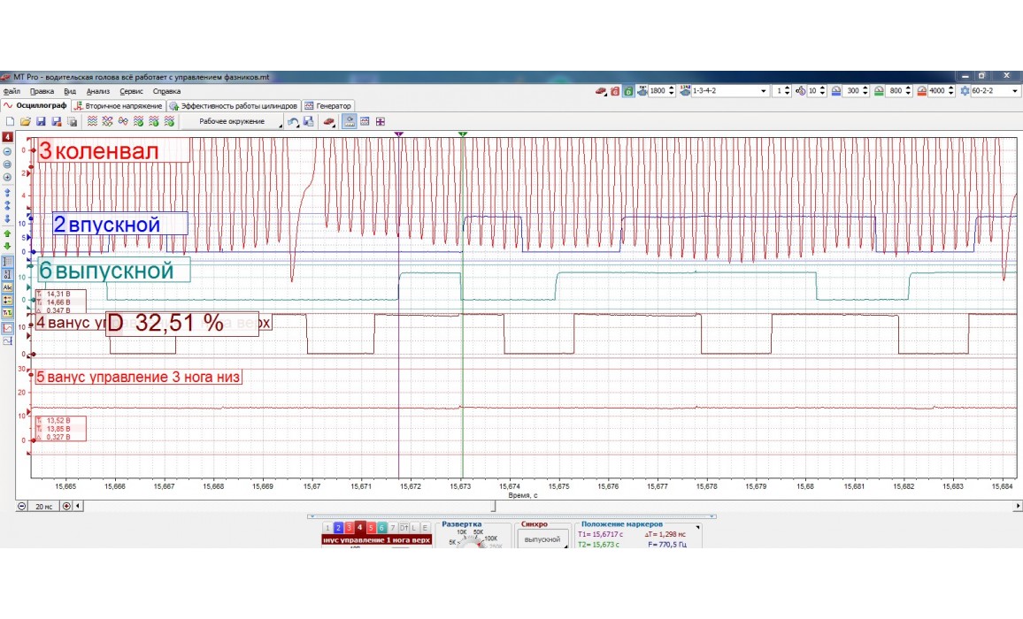This screenshot has height=619, width=1023.
Task: Click the undo arrow icon in toolbar
Action: tap(293, 121)
